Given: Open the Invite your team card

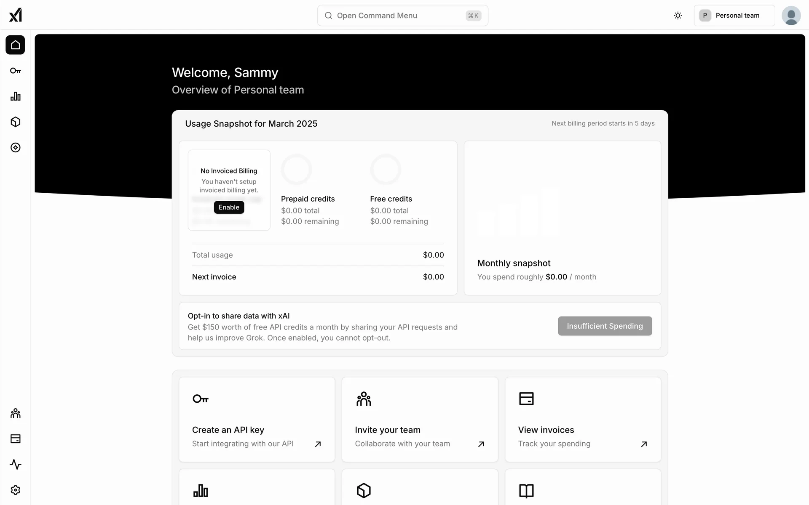Looking at the screenshot, I should [420, 420].
